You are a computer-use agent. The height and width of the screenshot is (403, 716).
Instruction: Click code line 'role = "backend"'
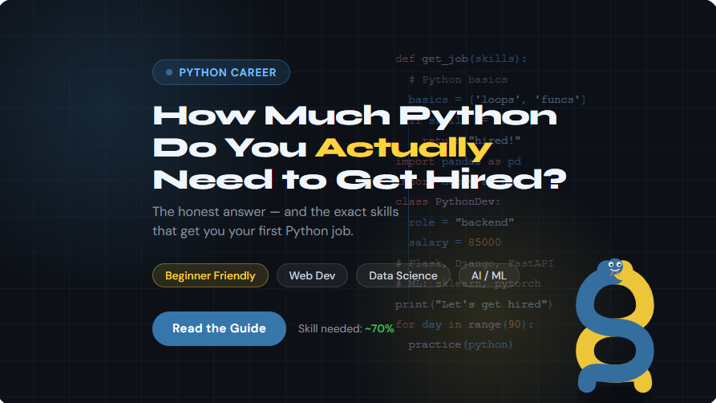point(461,222)
